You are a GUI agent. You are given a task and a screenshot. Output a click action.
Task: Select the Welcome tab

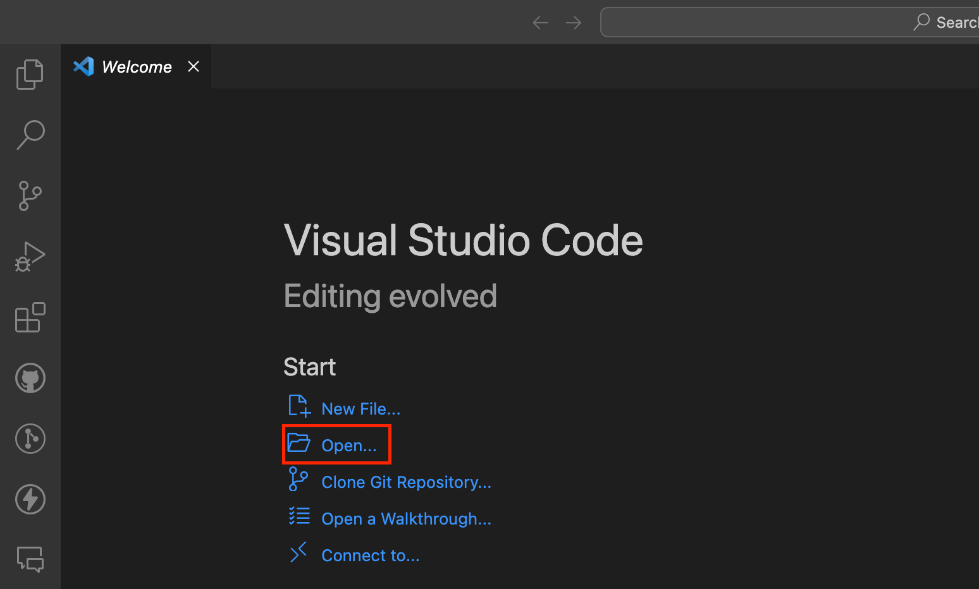[x=136, y=66]
